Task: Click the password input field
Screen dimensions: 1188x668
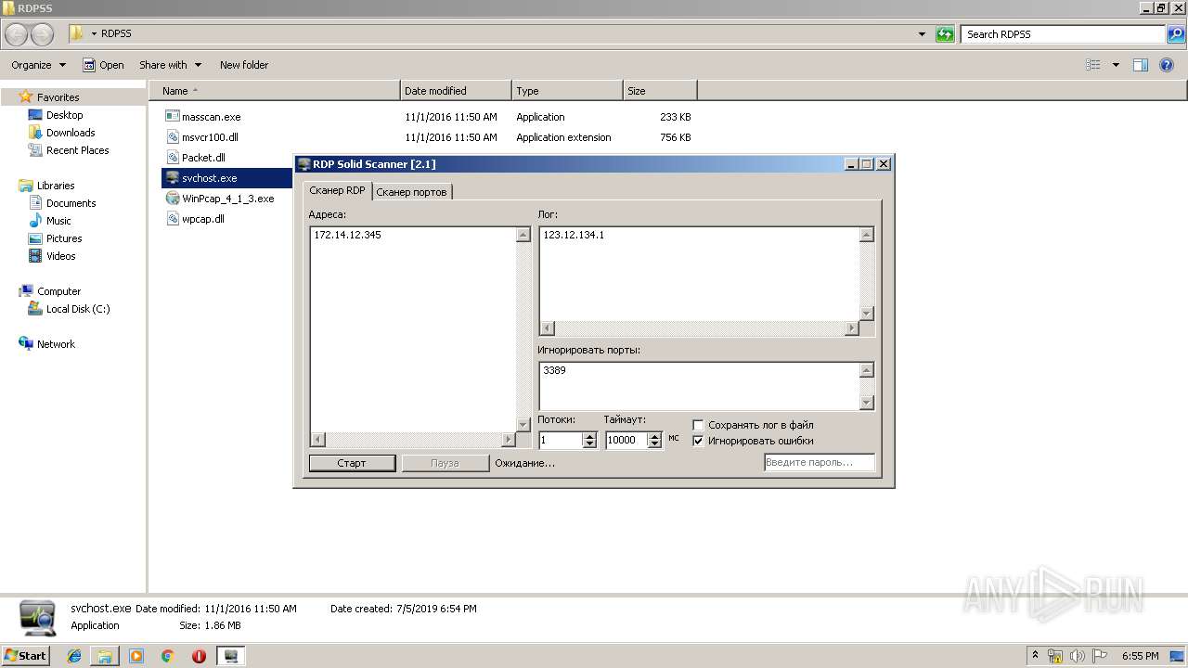Action: (820, 462)
